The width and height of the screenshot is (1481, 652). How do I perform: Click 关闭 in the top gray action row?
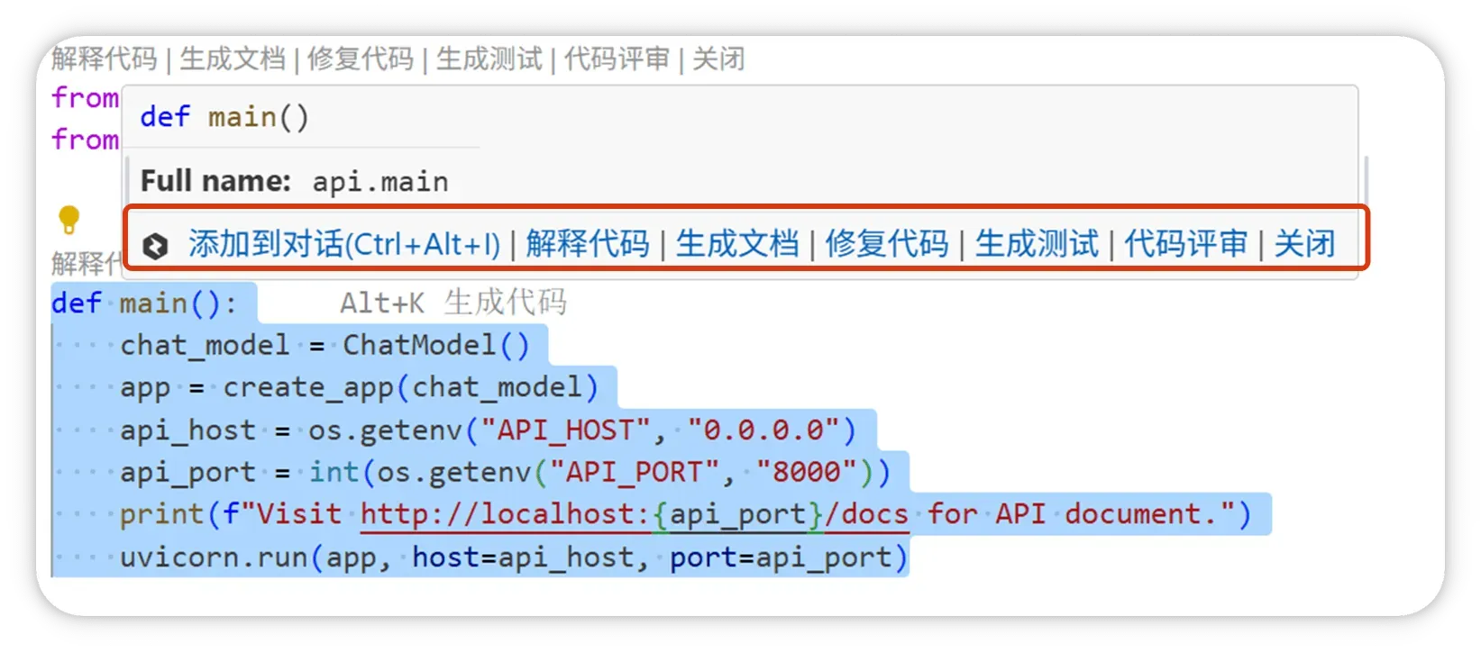click(x=718, y=59)
